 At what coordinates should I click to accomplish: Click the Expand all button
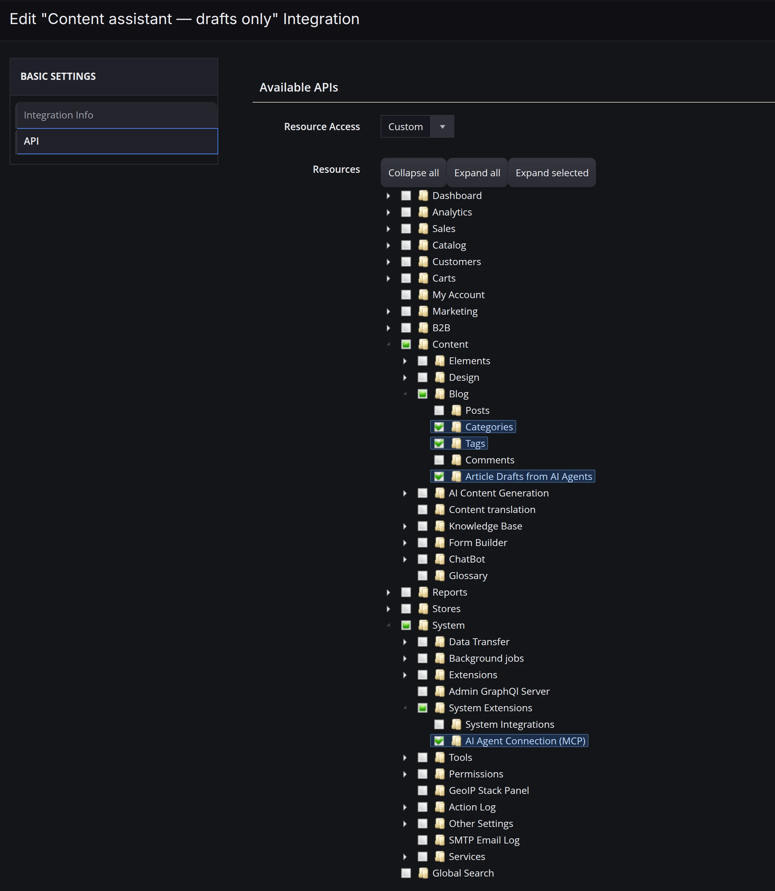tap(477, 173)
